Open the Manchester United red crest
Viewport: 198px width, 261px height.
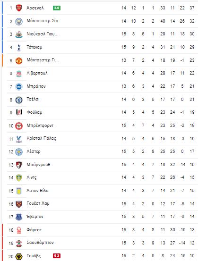[x=19, y=60]
